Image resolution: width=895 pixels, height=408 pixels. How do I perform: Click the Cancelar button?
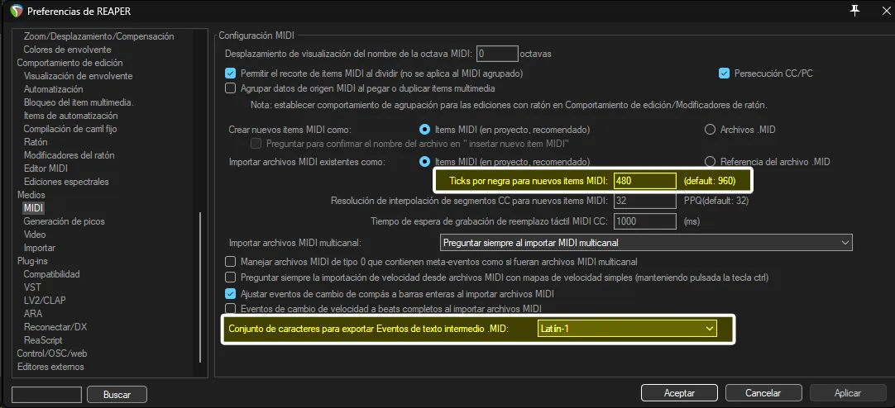point(763,393)
